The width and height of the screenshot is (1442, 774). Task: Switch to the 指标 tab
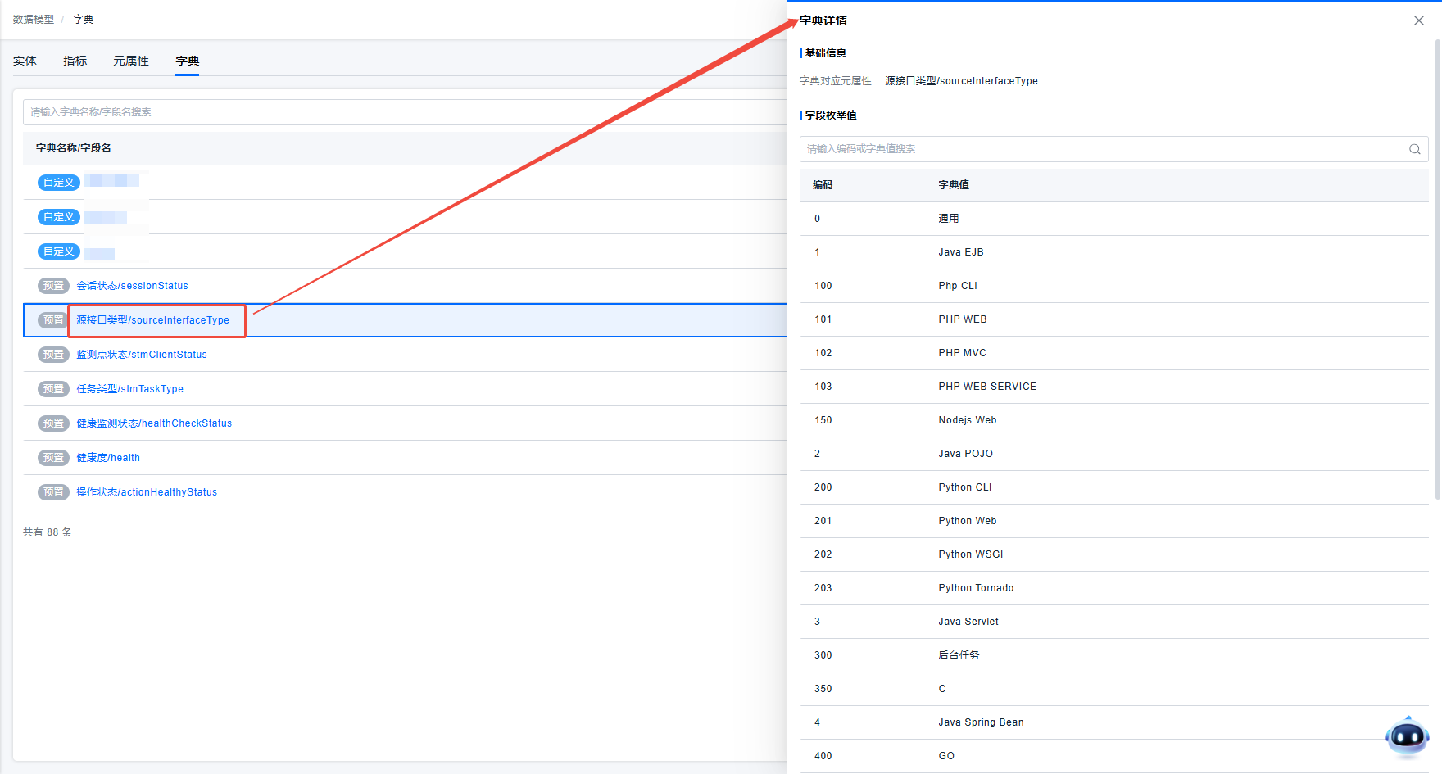coord(75,61)
